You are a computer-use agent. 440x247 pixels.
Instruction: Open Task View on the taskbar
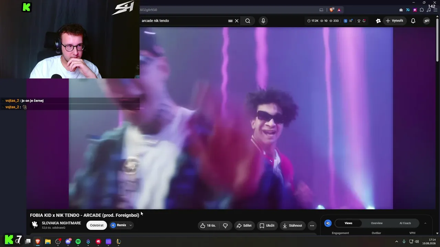(28, 242)
